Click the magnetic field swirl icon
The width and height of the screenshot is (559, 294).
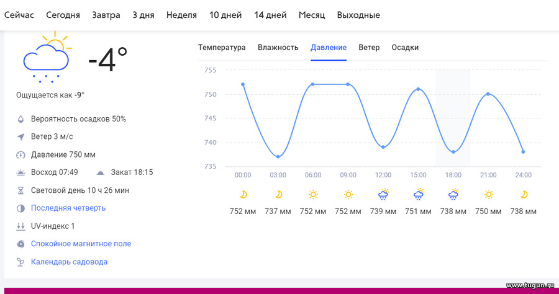pyautogui.click(x=20, y=244)
